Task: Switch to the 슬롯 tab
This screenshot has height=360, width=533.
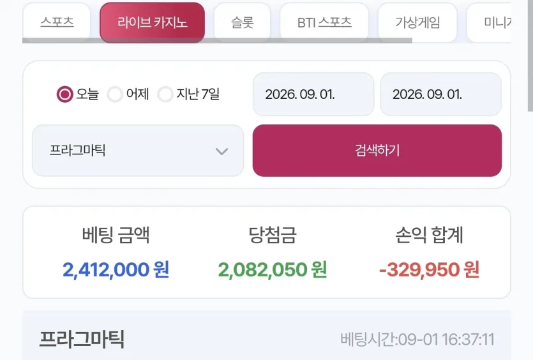Action: [x=243, y=22]
